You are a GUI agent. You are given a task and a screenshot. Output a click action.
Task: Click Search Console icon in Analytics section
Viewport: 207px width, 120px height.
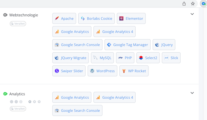click(x=57, y=110)
